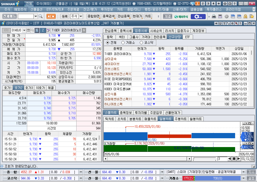Select the 코스닥 radio button
Screen dimensions: 257x182
(x=141, y=42)
